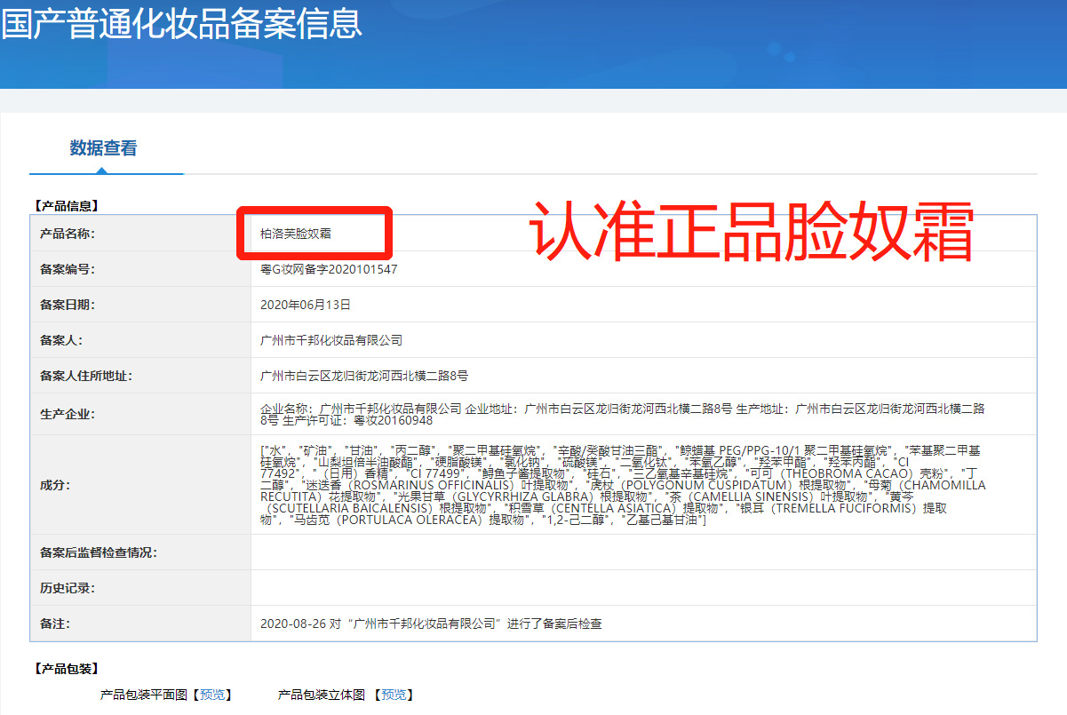The width and height of the screenshot is (1067, 715).
Task: Click the 备案日期 row label
Action: 68,305
